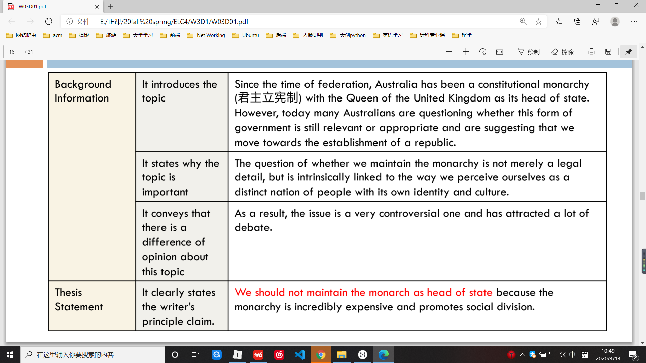Open the Collections panel
This screenshot has height=363, width=646.
point(577,22)
